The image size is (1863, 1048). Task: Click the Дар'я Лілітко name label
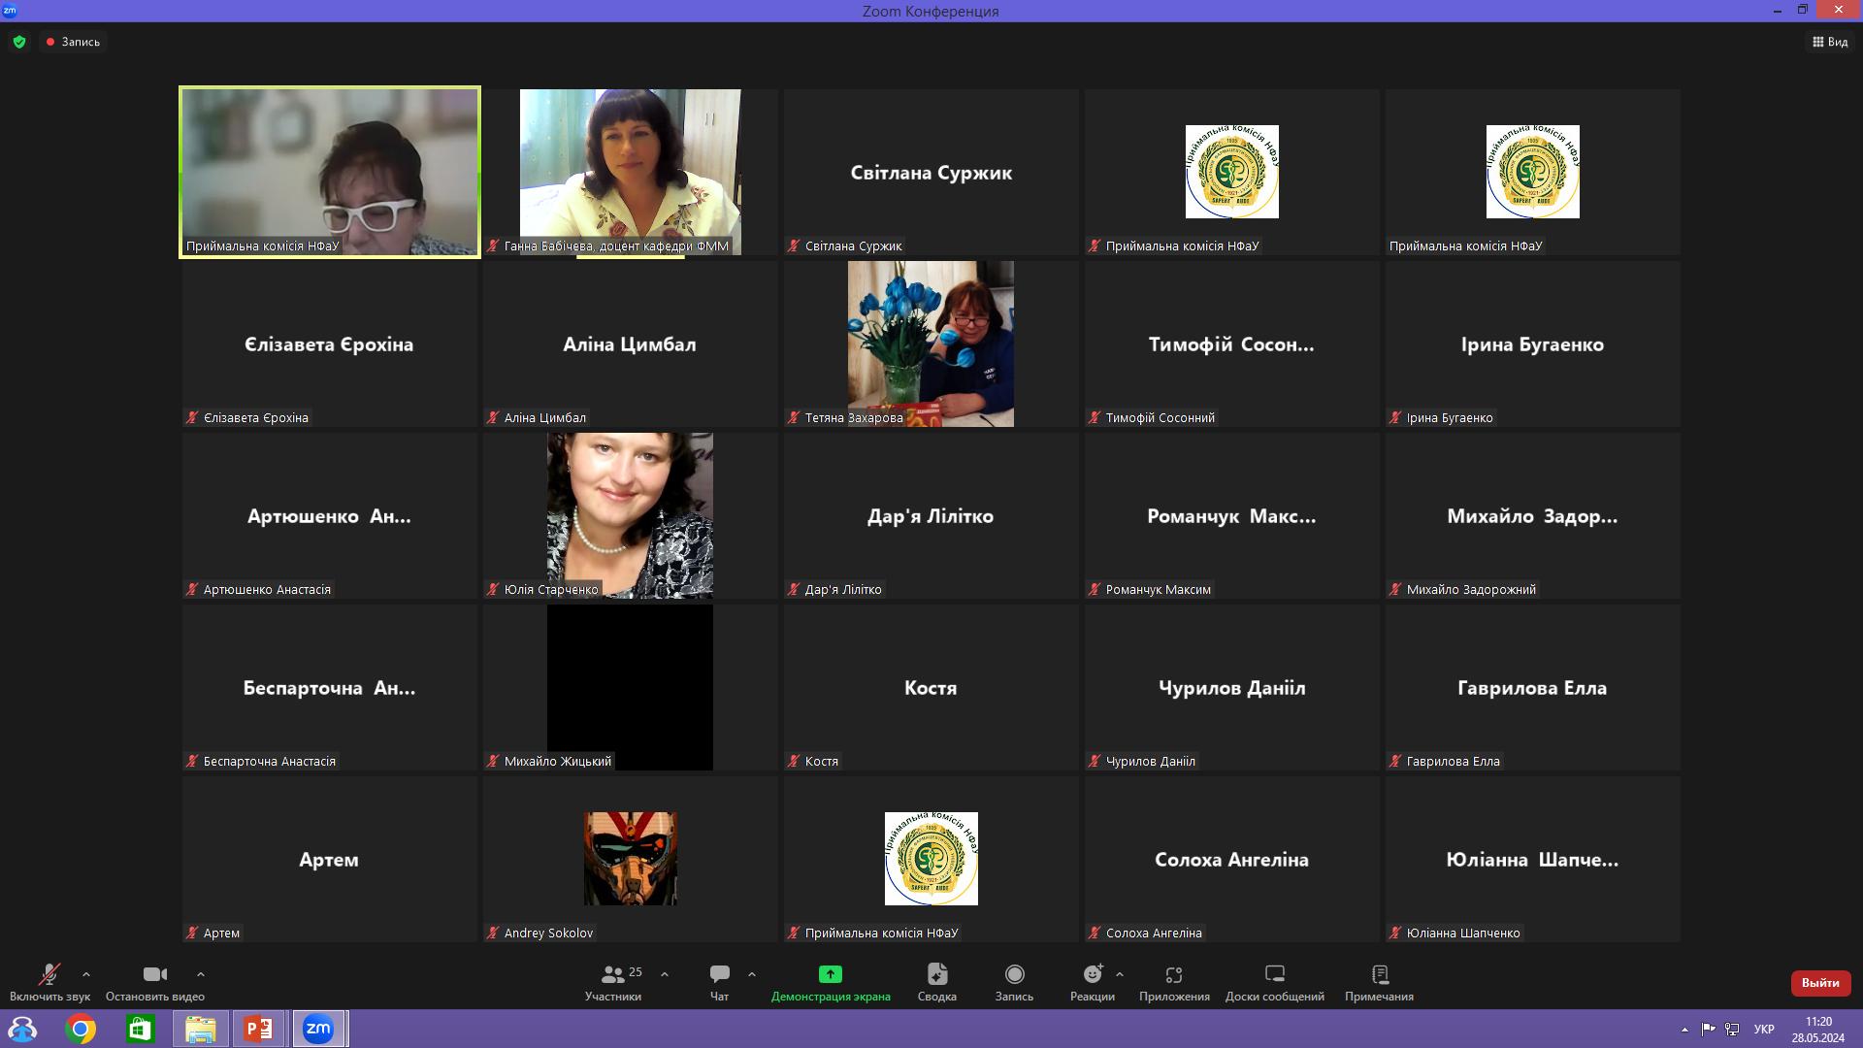click(x=843, y=590)
